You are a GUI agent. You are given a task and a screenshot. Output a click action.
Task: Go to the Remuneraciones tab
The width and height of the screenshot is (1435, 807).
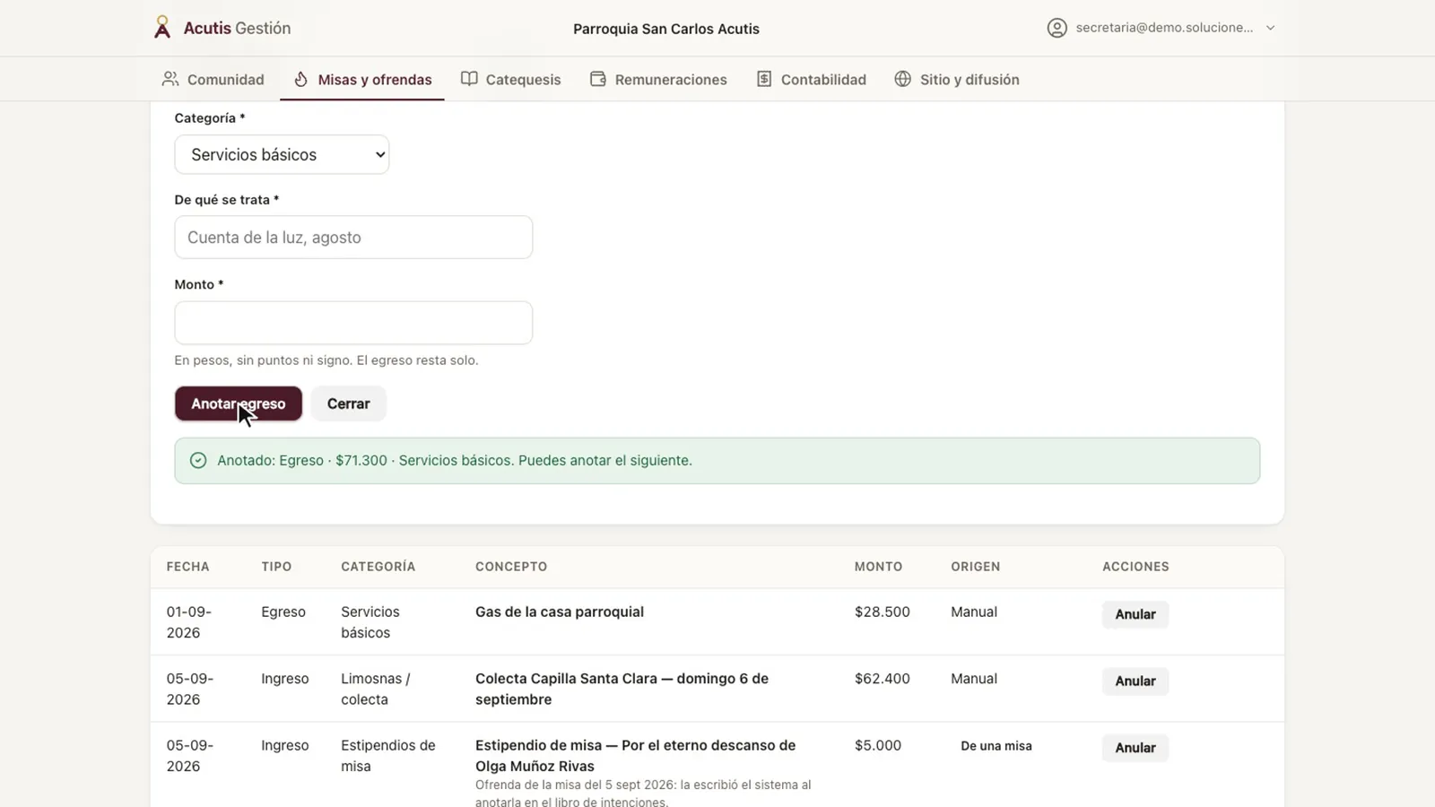coord(658,79)
